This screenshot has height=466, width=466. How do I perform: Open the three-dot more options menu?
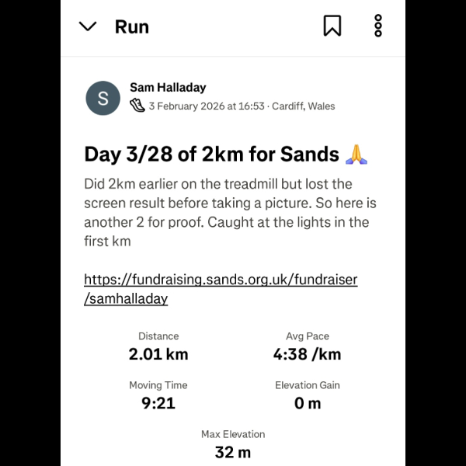click(x=378, y=26)
